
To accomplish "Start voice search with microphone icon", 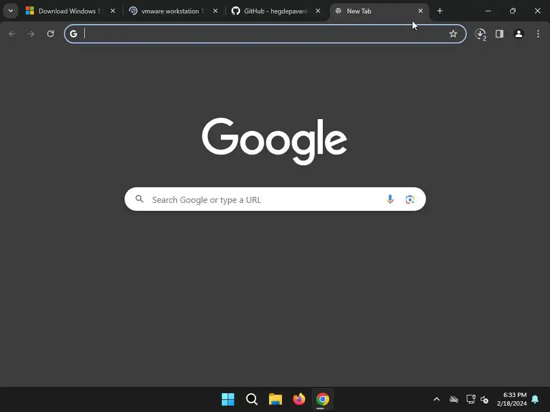I will (x=390, y=199).
